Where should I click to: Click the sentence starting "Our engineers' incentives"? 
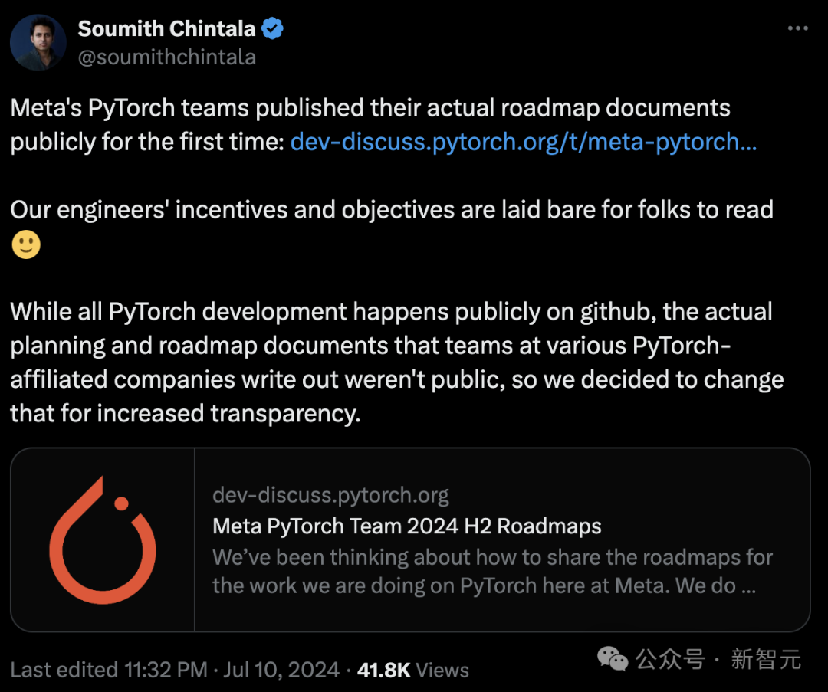tap(391, 210)
